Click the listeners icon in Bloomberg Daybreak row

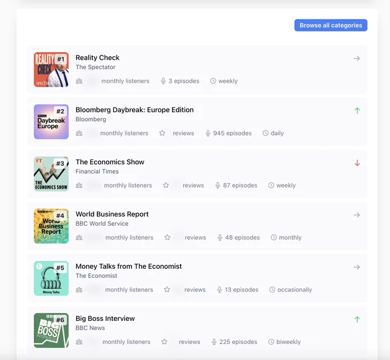coord(79,133)
